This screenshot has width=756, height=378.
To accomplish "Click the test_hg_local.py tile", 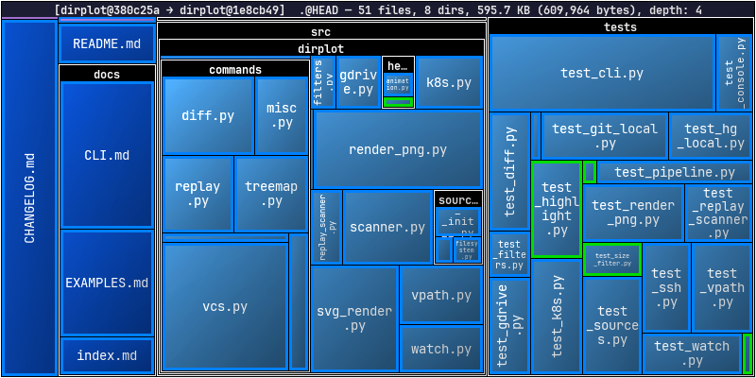I will click(711, 136).
